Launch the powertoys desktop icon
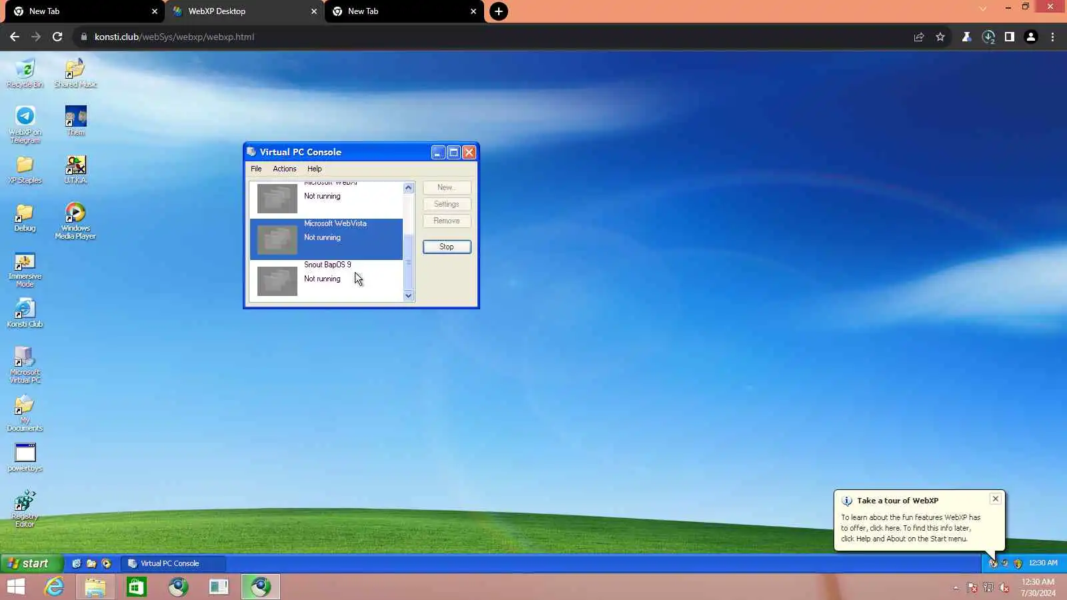 point(25,457)
